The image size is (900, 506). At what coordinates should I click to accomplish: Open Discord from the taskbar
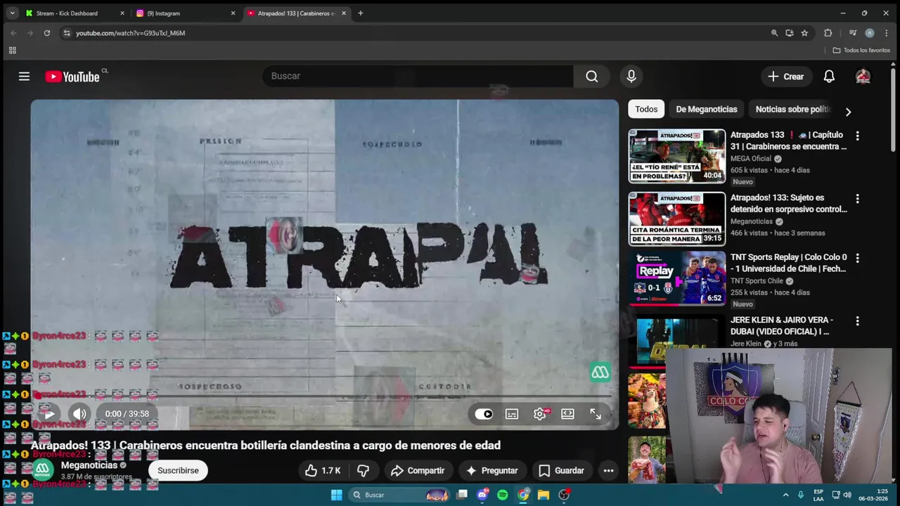482,495
